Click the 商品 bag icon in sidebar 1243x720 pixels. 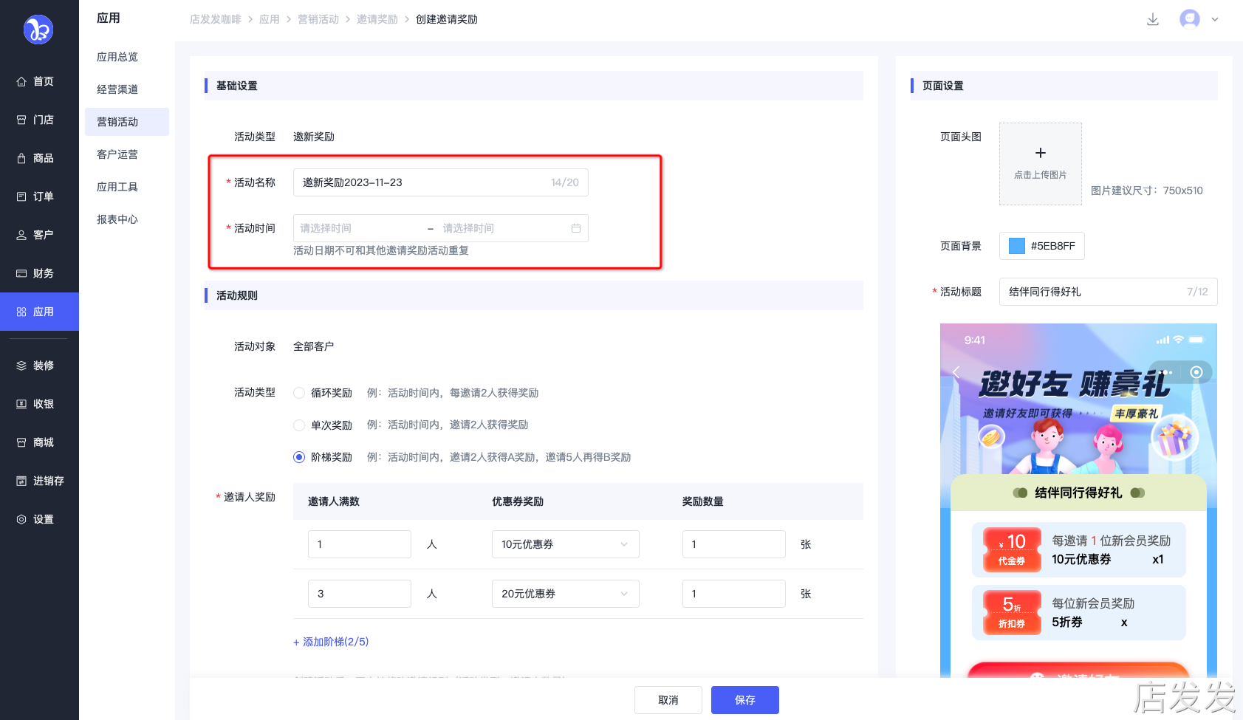point(21,159)
